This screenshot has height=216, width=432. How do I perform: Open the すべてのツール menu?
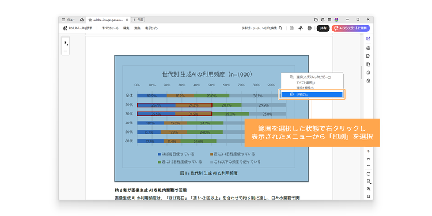pyautogui.click(x=110, y=28)
